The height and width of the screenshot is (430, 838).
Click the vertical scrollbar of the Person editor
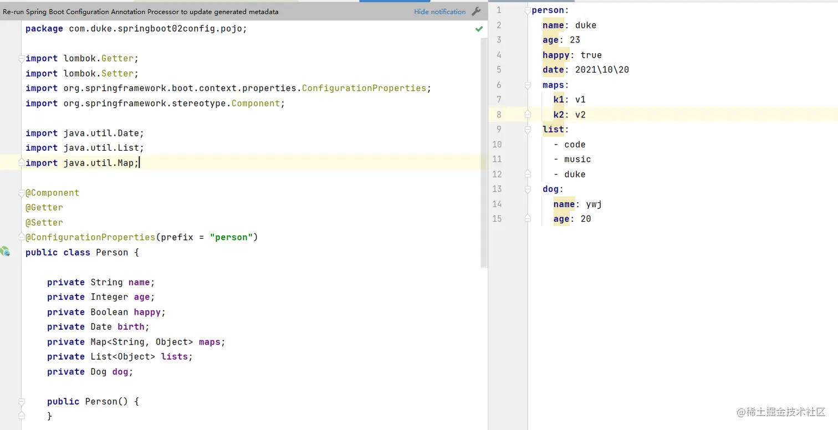point(484,153)
